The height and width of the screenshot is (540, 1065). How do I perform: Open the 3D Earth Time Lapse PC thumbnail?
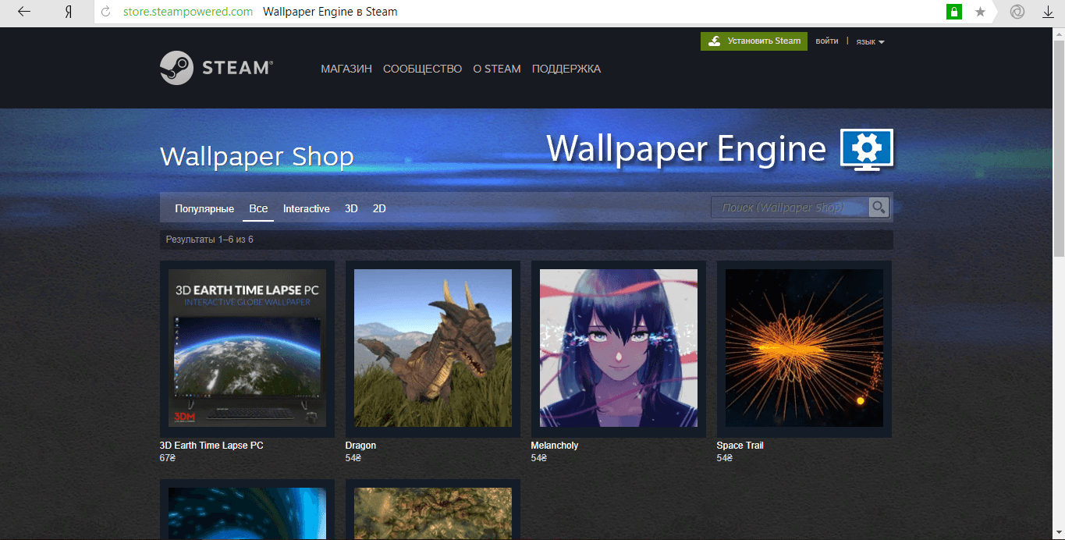coord(247,348)
